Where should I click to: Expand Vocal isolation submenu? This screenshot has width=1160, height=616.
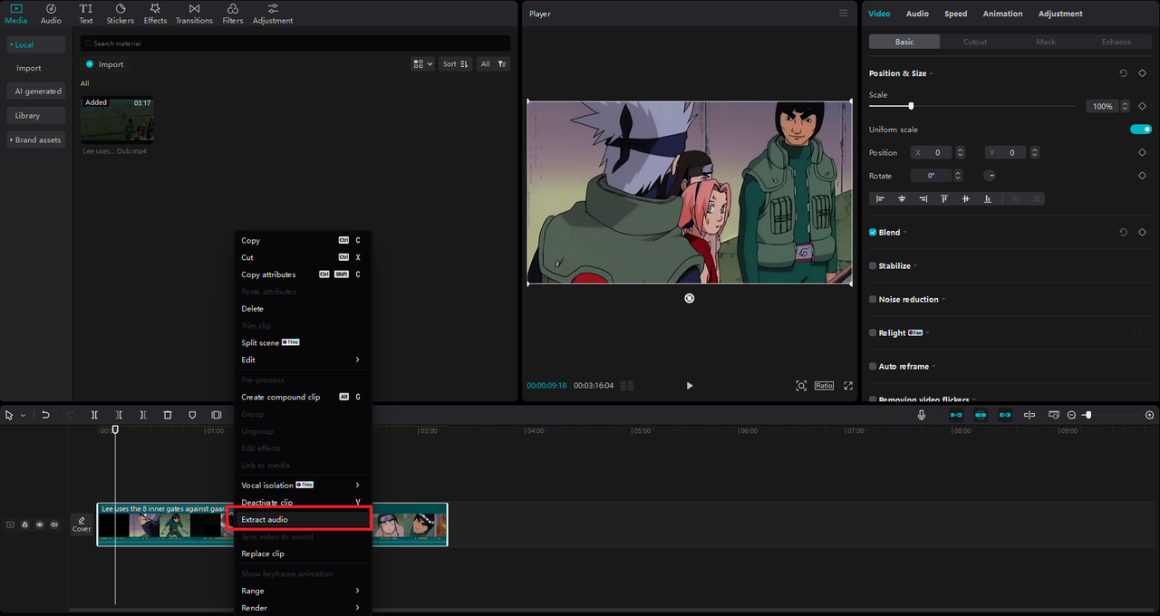(303, 486)
